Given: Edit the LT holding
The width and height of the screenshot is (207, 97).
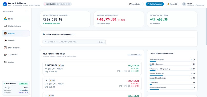Looking at the screenshot, I should (x=51, y=96).
